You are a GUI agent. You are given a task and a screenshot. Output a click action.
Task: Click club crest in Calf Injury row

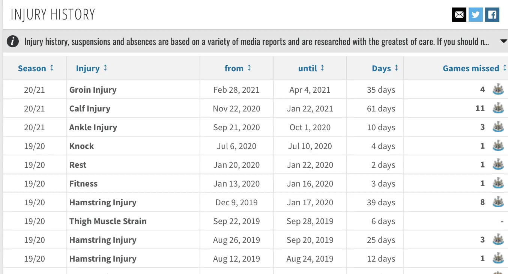tap(498, 108)
